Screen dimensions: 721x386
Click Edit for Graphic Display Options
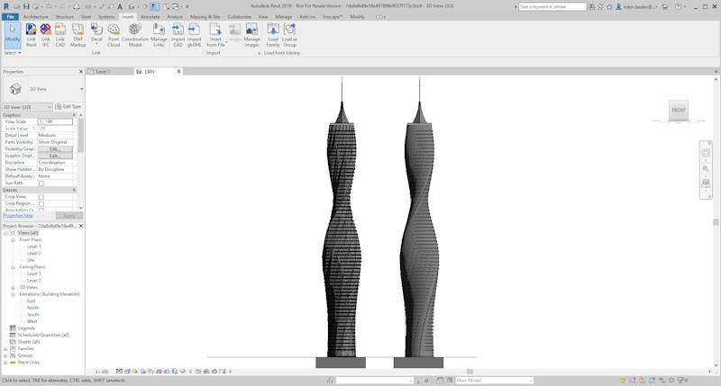point(55,156)
